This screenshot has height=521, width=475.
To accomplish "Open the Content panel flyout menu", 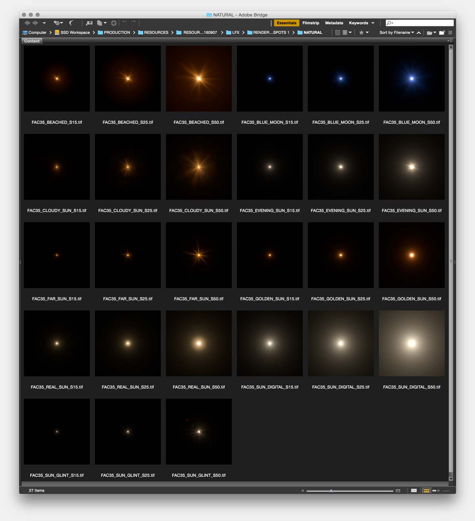I will click(450, 41).
